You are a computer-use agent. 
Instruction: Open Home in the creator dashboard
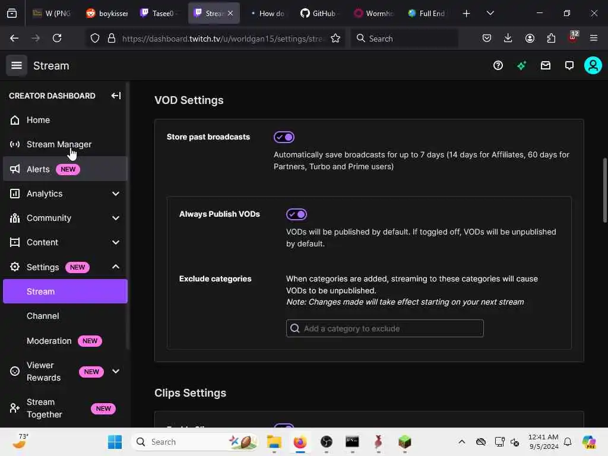(x=65, y=120)
